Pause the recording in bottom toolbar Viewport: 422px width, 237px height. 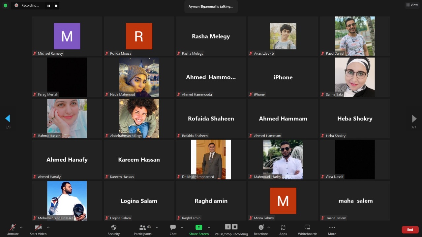(228, 227)
